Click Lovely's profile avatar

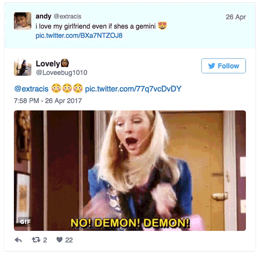click(22, 67)
